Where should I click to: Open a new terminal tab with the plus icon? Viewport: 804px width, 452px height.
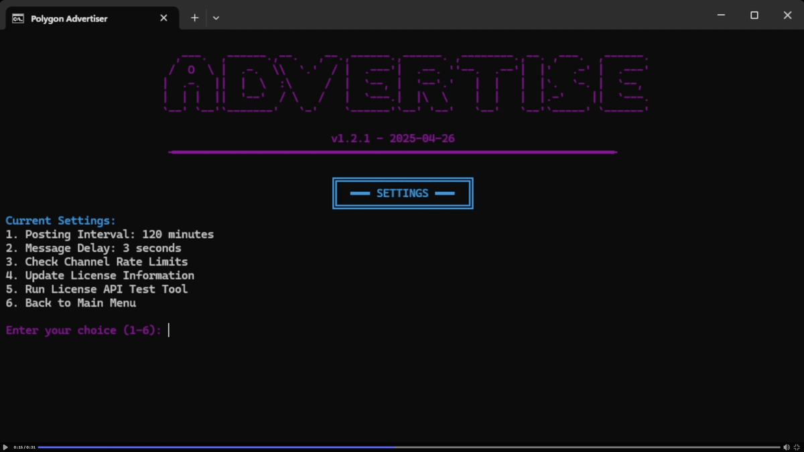194,18
